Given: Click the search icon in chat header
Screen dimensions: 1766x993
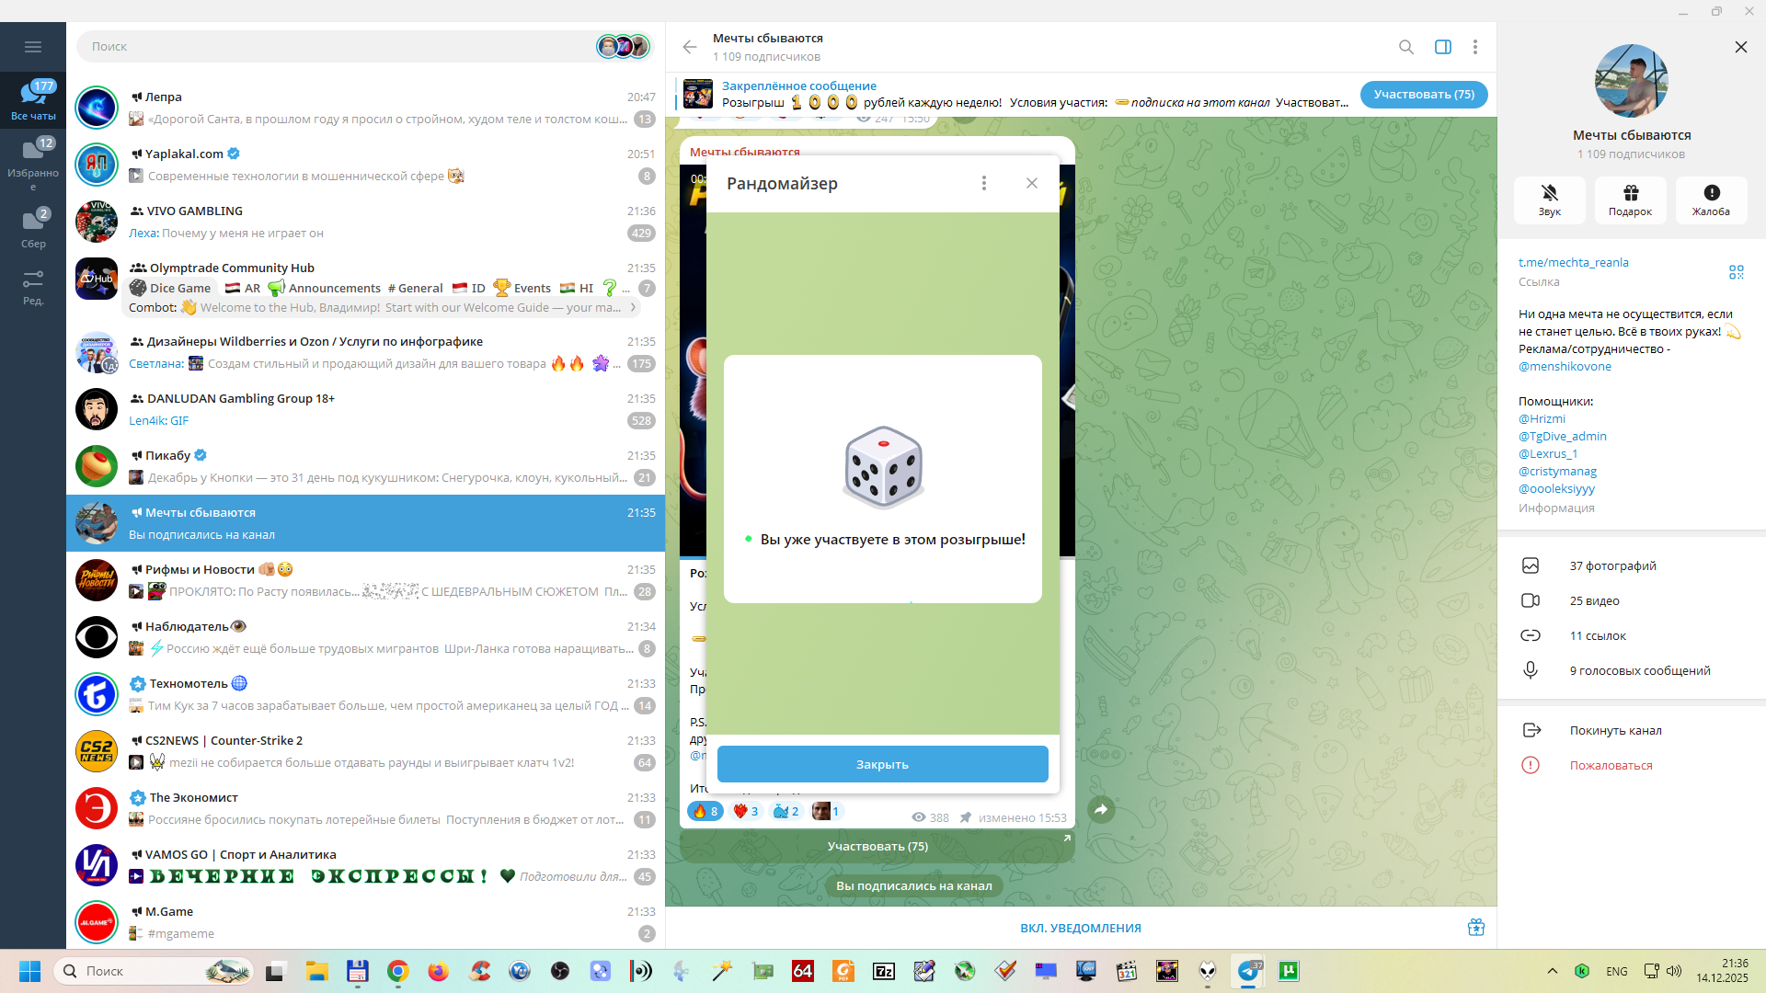Looking at the screenshot, I should pos(1405,47).
